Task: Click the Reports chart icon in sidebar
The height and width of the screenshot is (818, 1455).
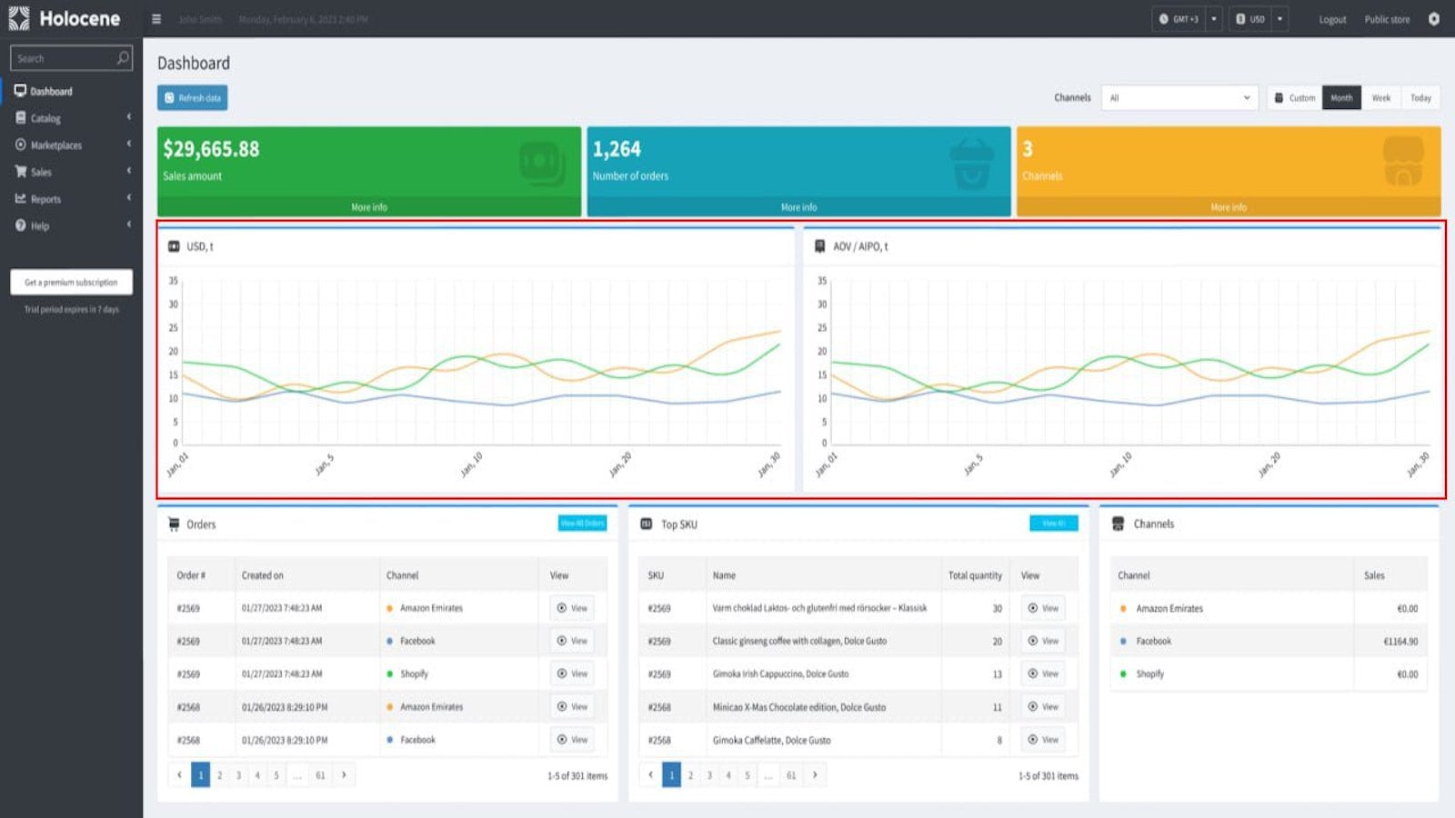Action: click(20, 198)
